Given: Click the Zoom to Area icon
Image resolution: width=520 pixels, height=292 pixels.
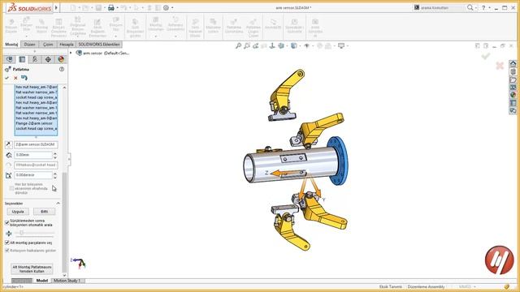Looking at the screenshot, I should [x=247, y=45].
